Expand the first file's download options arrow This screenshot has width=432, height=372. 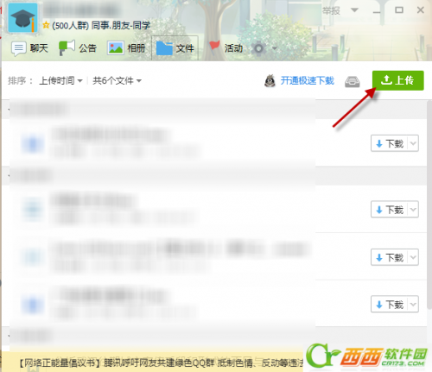(413, 143)
